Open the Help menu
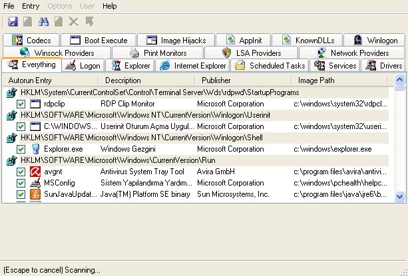The image size is (408, 276). (110, 6)
